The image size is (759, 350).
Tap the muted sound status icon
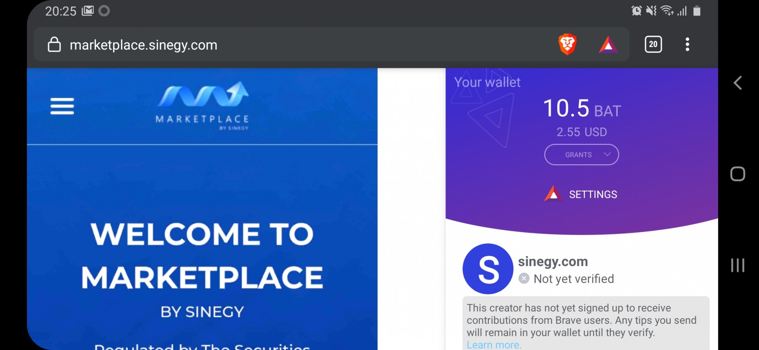pyautogui.click(x=651, y=11)
